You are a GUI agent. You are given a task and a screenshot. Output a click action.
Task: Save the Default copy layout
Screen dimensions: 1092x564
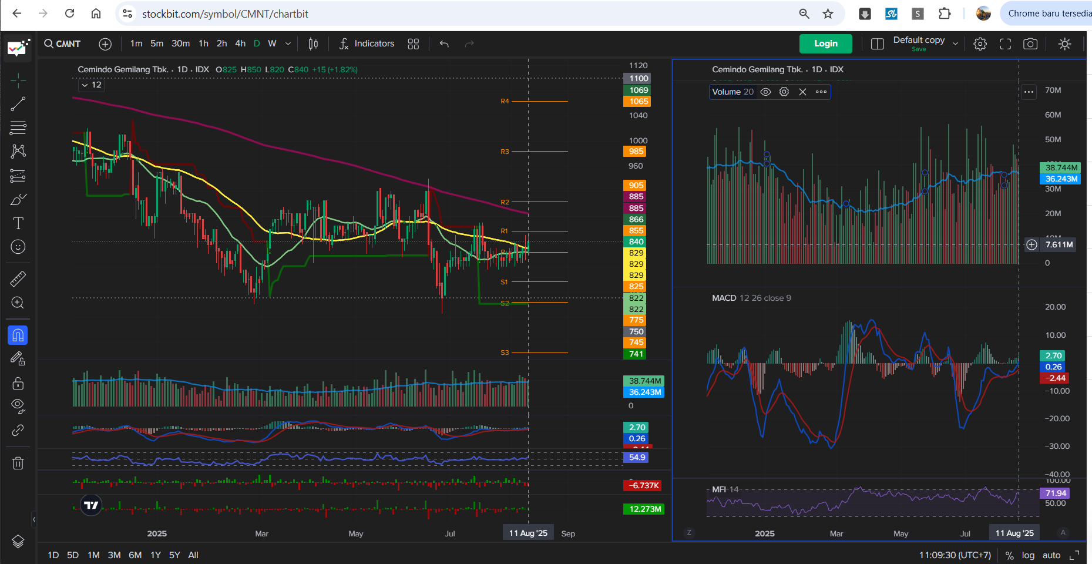(919, 49)
